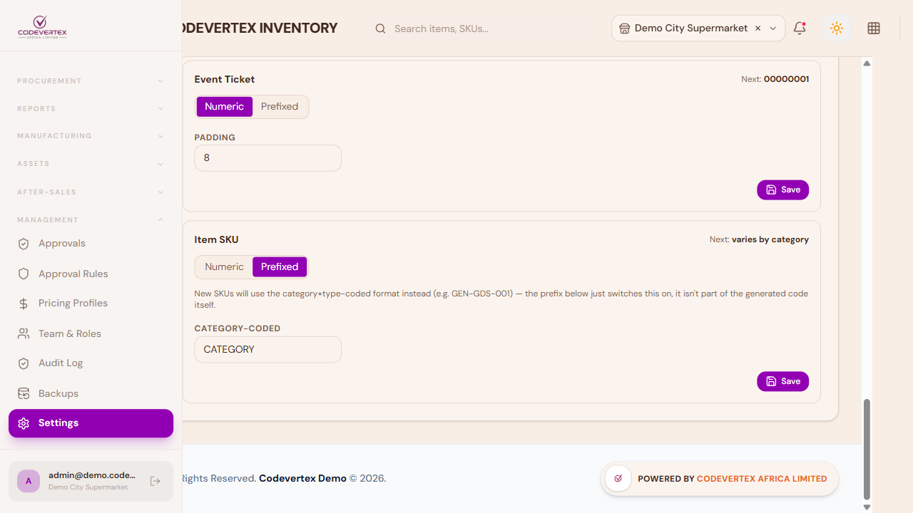913x513 pixels.
Task: Select Prefixed for Event Ticket
Action: [x=280, y=106]
